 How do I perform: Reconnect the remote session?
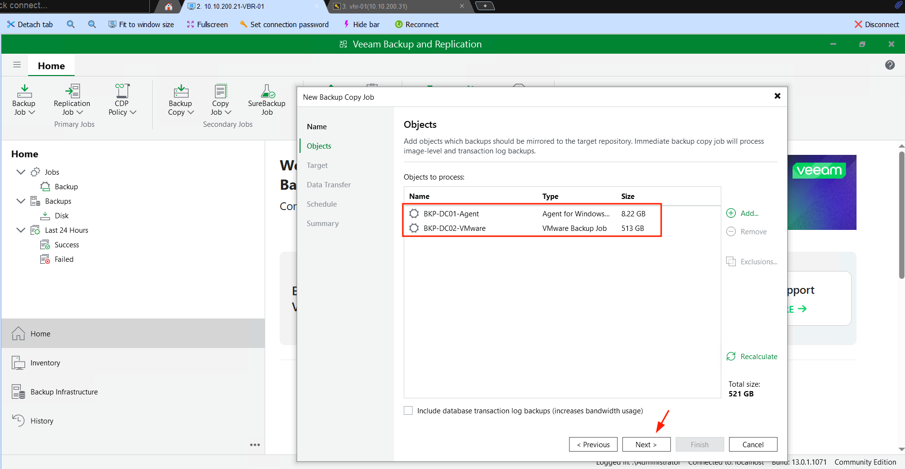417,24
